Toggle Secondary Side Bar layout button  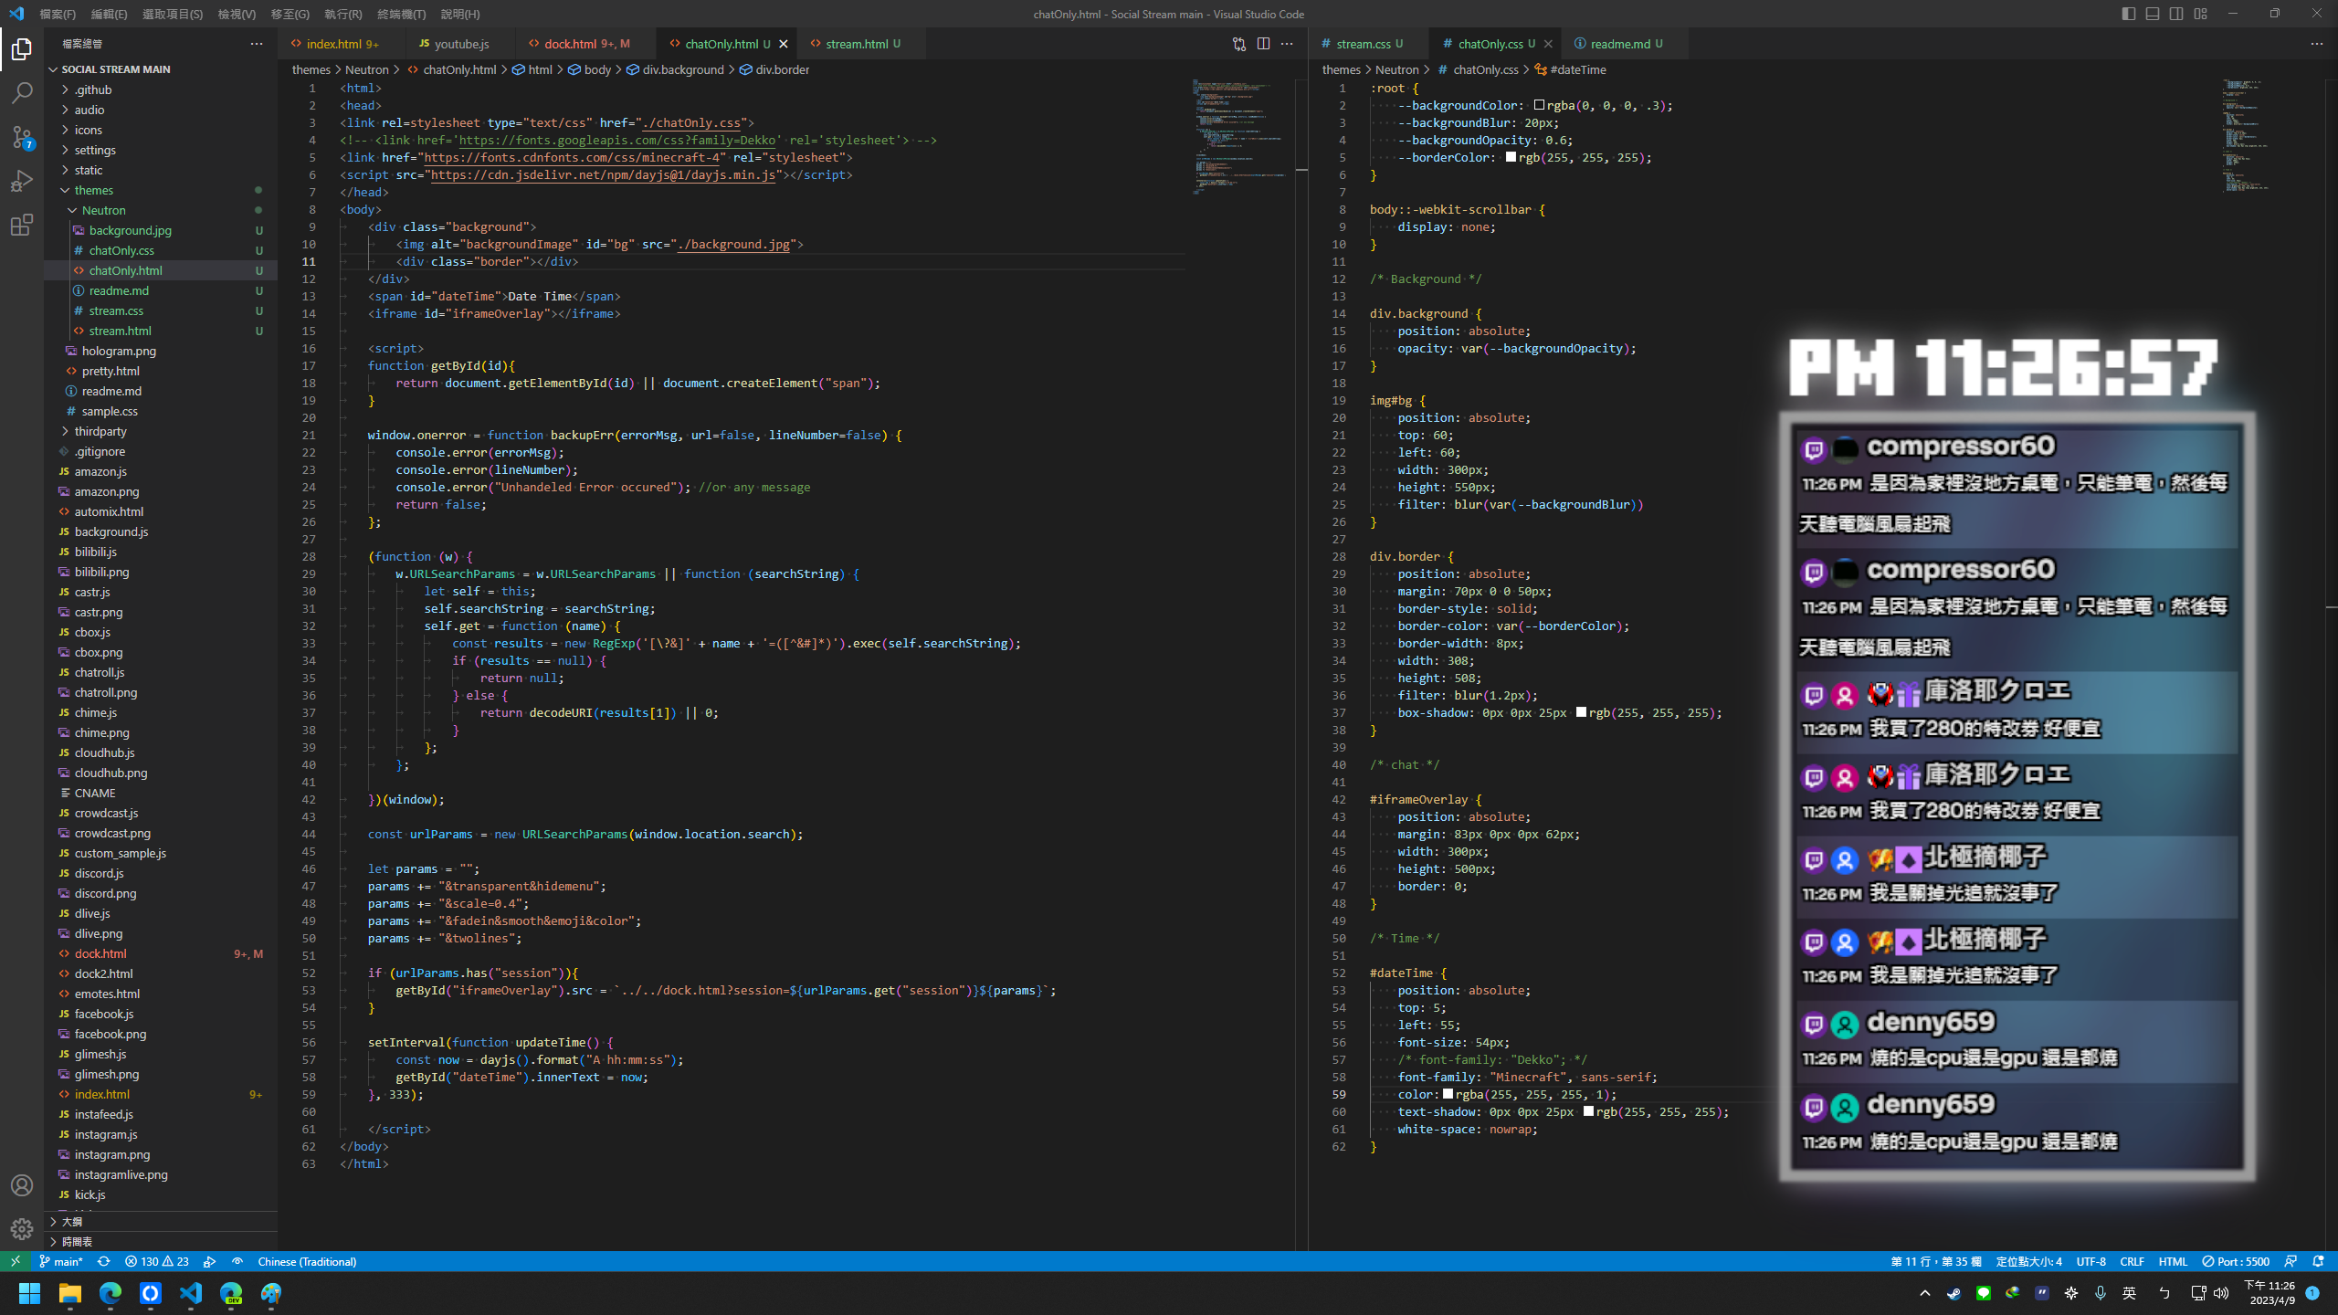(x=2176, y=14)
